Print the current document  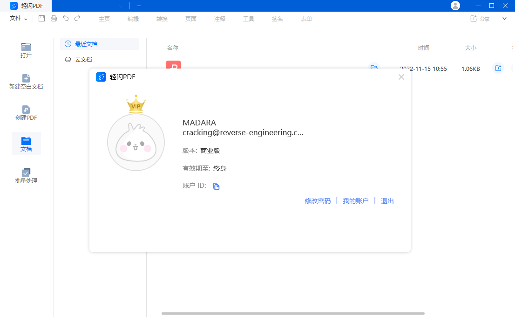point(54,18)
